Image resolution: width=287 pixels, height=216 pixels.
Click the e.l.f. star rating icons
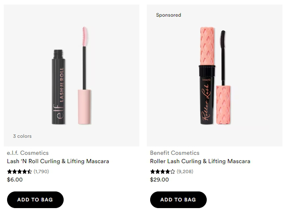pos(20,171)
